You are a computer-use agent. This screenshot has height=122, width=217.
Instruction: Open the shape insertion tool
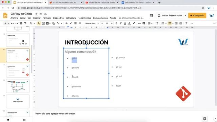tap(54, 23)
